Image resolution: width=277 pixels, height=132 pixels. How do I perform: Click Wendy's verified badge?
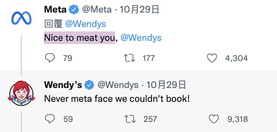pyautogui.click(x=90, y=85)
